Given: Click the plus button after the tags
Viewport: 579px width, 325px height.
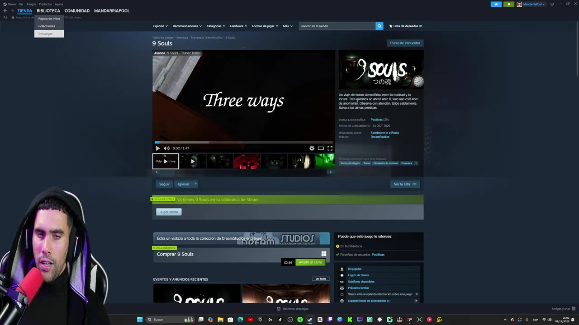Looking at the screenshot, I should tap(416, 163).
